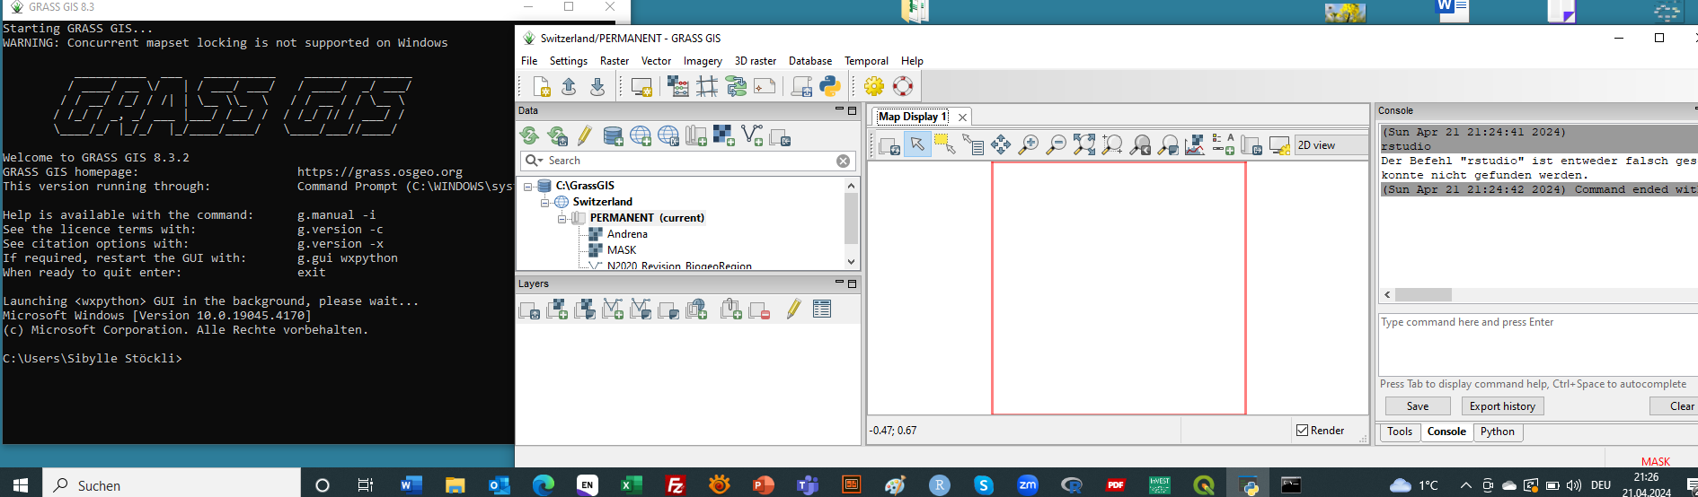Click the Save button in Console
Screen dimensions: 1698x497
coord(1418,406)
